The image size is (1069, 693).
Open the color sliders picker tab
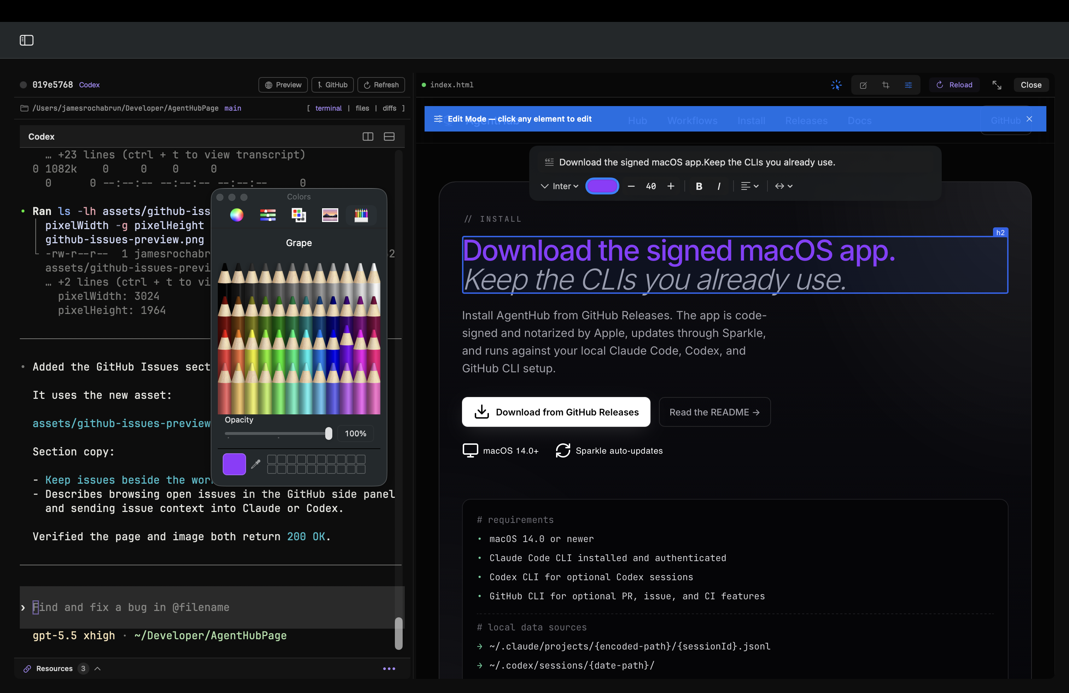[x=268, y=215]
